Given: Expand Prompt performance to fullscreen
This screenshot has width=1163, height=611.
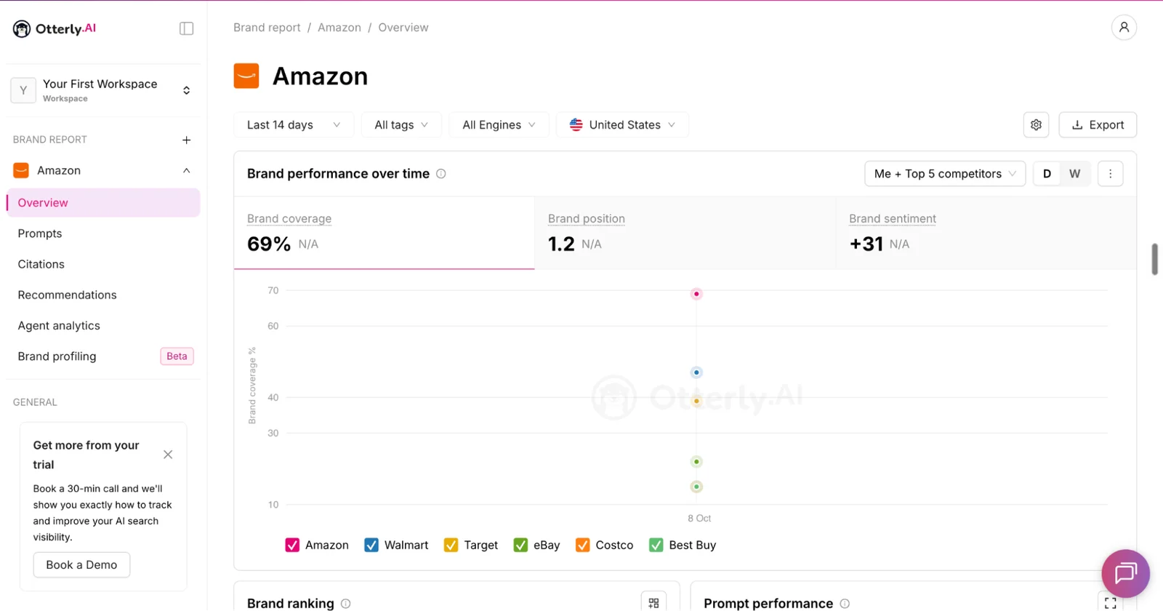Looking at the screenshot, I should (1110, 603).
